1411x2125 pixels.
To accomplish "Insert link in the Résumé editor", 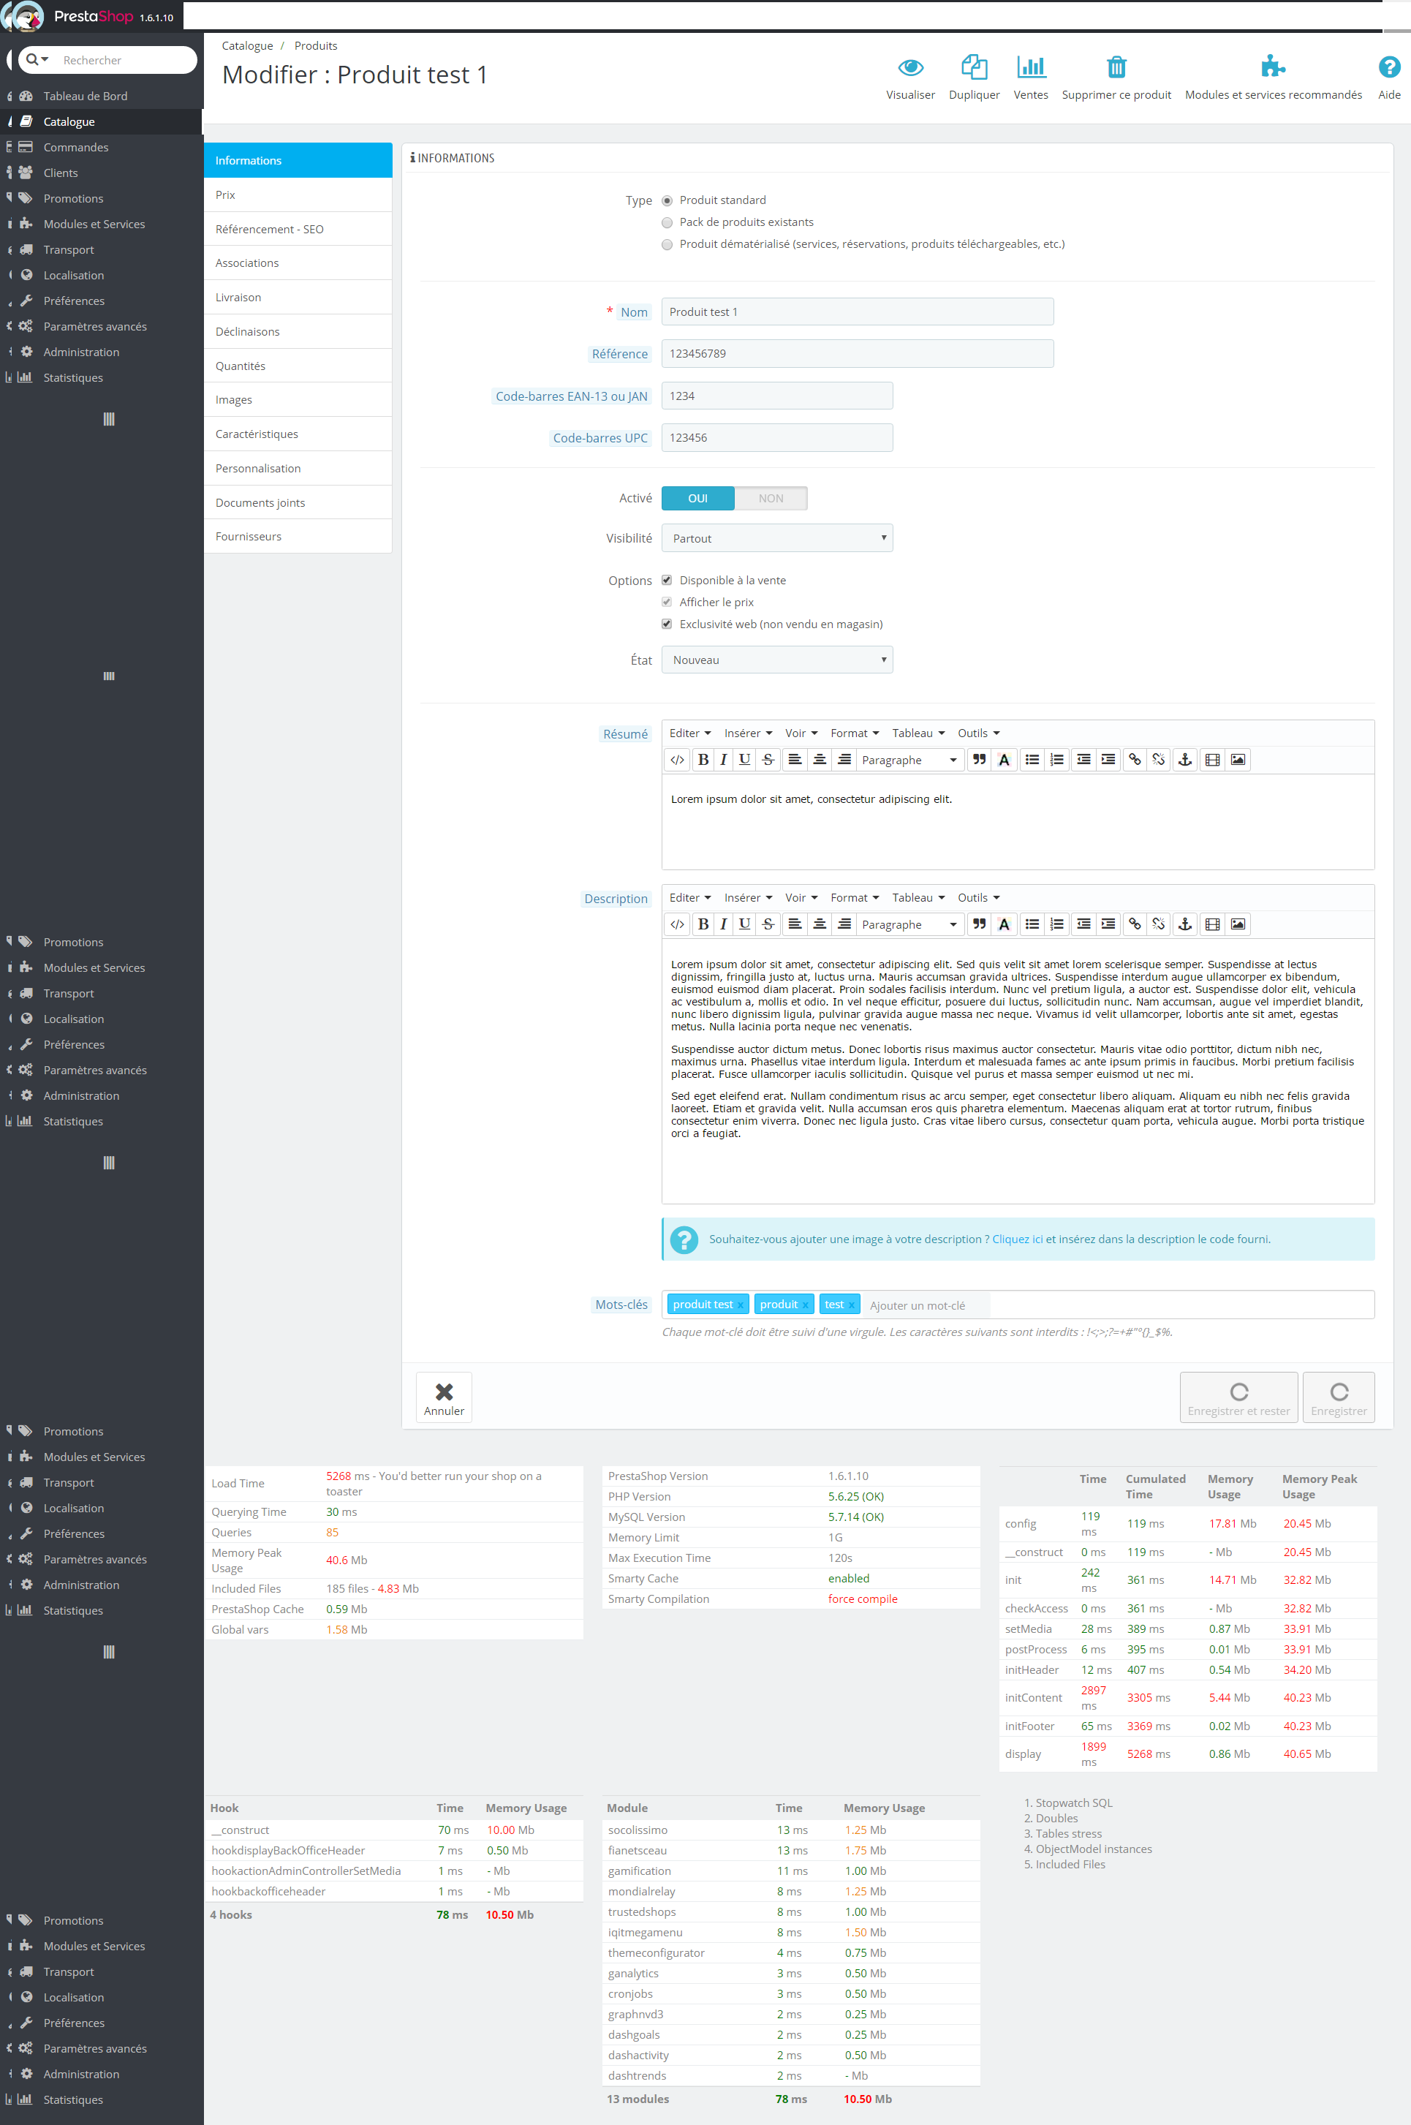I will coord(1135,760).
